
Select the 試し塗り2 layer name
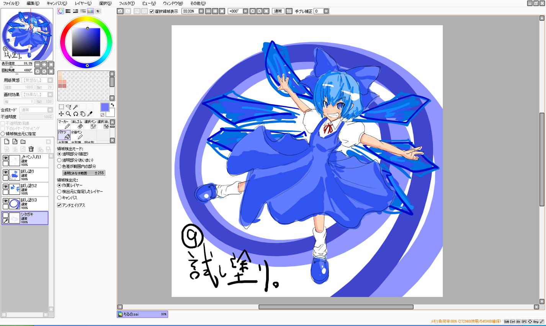coord(29,186)
